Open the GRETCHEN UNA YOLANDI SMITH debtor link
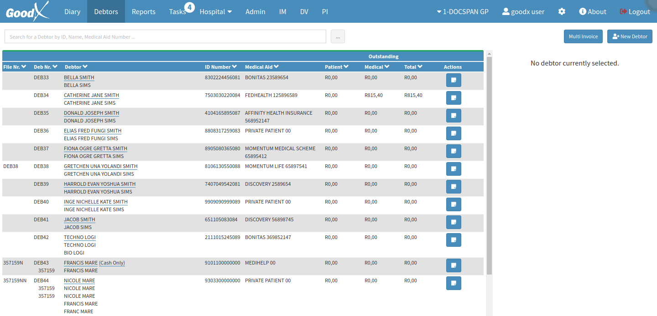This screenshot has width=657, height=316. (x=100, y=166)
